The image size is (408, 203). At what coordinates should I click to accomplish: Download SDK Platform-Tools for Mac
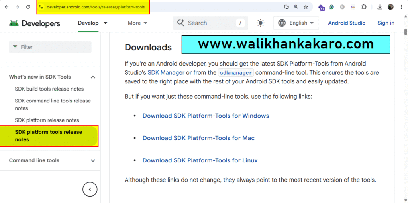(198, 138)
